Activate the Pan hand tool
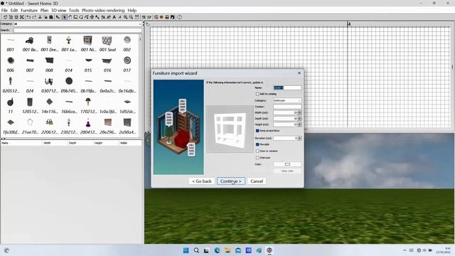The image size is (455, 256). tap(70, 17)
